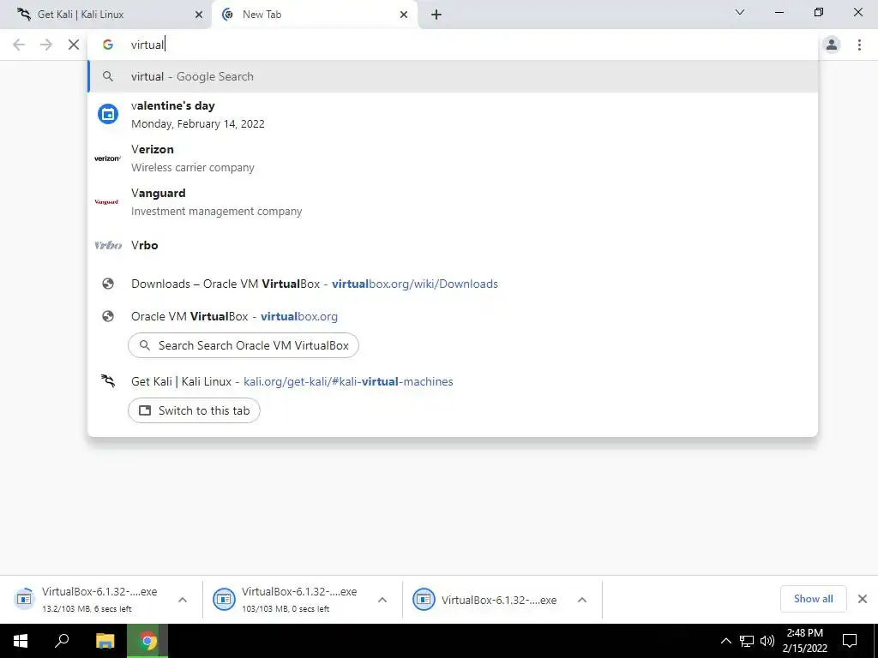Expand options for download with 6 secs left
Image resolution: width=878 pixels, height=658 pixels.
point(183,599)
